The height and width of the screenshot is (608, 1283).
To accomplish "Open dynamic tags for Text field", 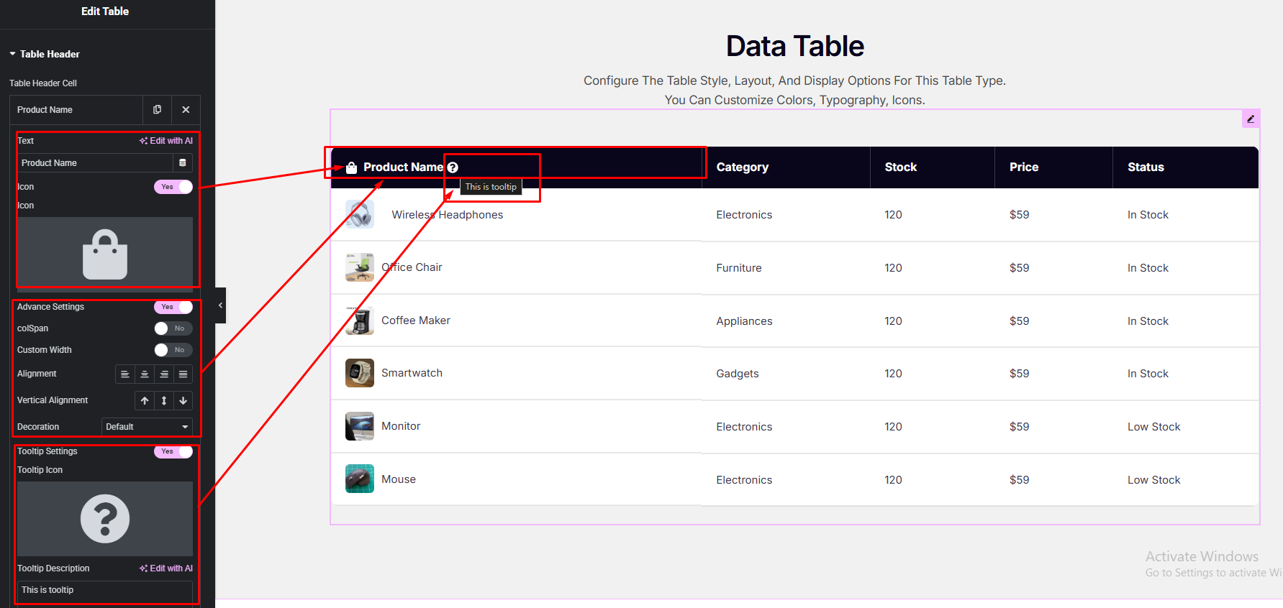I will coord(183,163).
